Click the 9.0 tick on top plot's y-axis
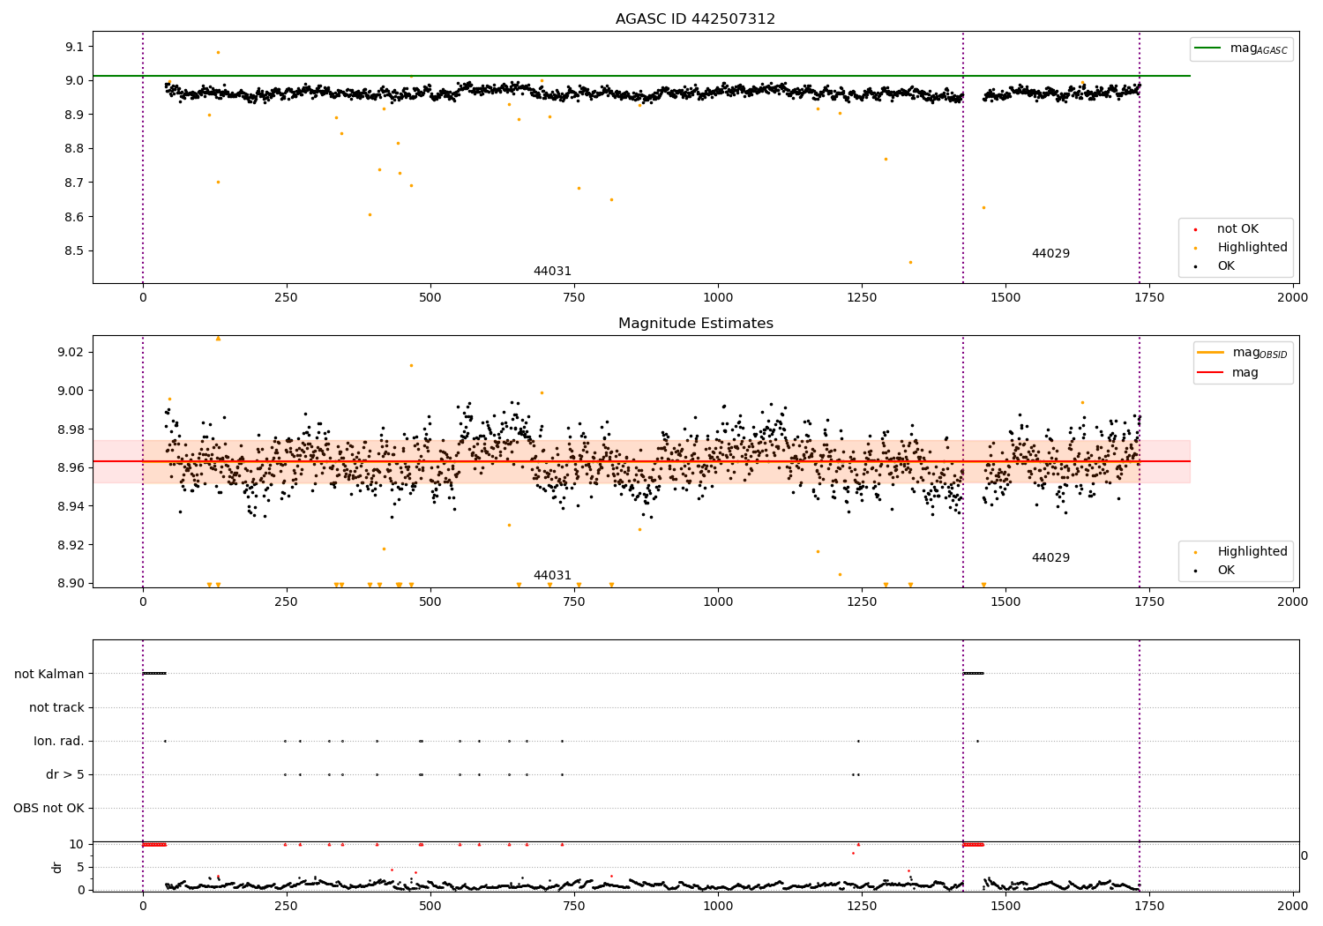This screenshot has height=926, width=1323. [x=74, y=81]
